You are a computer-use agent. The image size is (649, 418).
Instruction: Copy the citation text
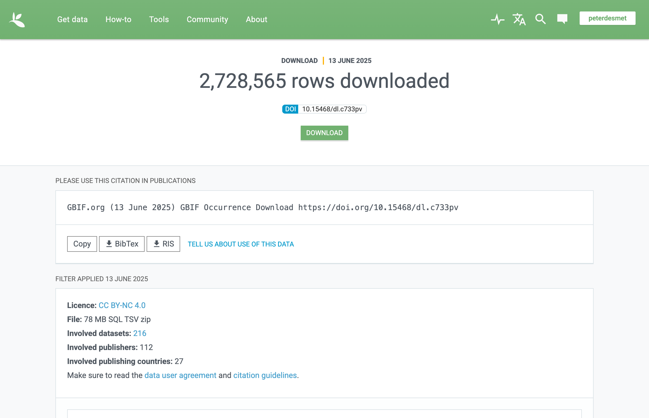coord(82,244)
